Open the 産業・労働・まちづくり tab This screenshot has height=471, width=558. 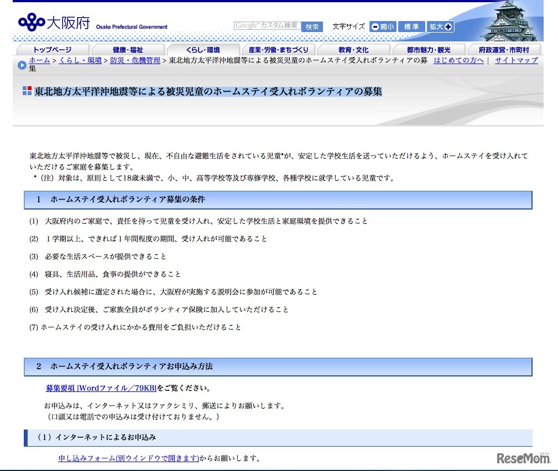(278, 50)
